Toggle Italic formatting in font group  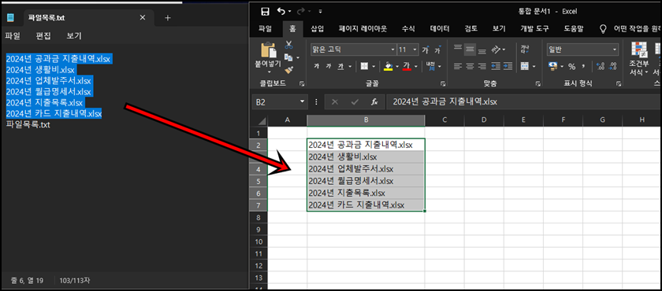(328, 66)
